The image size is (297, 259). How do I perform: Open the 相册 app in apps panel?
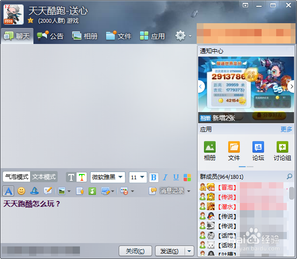coord(210,151)
